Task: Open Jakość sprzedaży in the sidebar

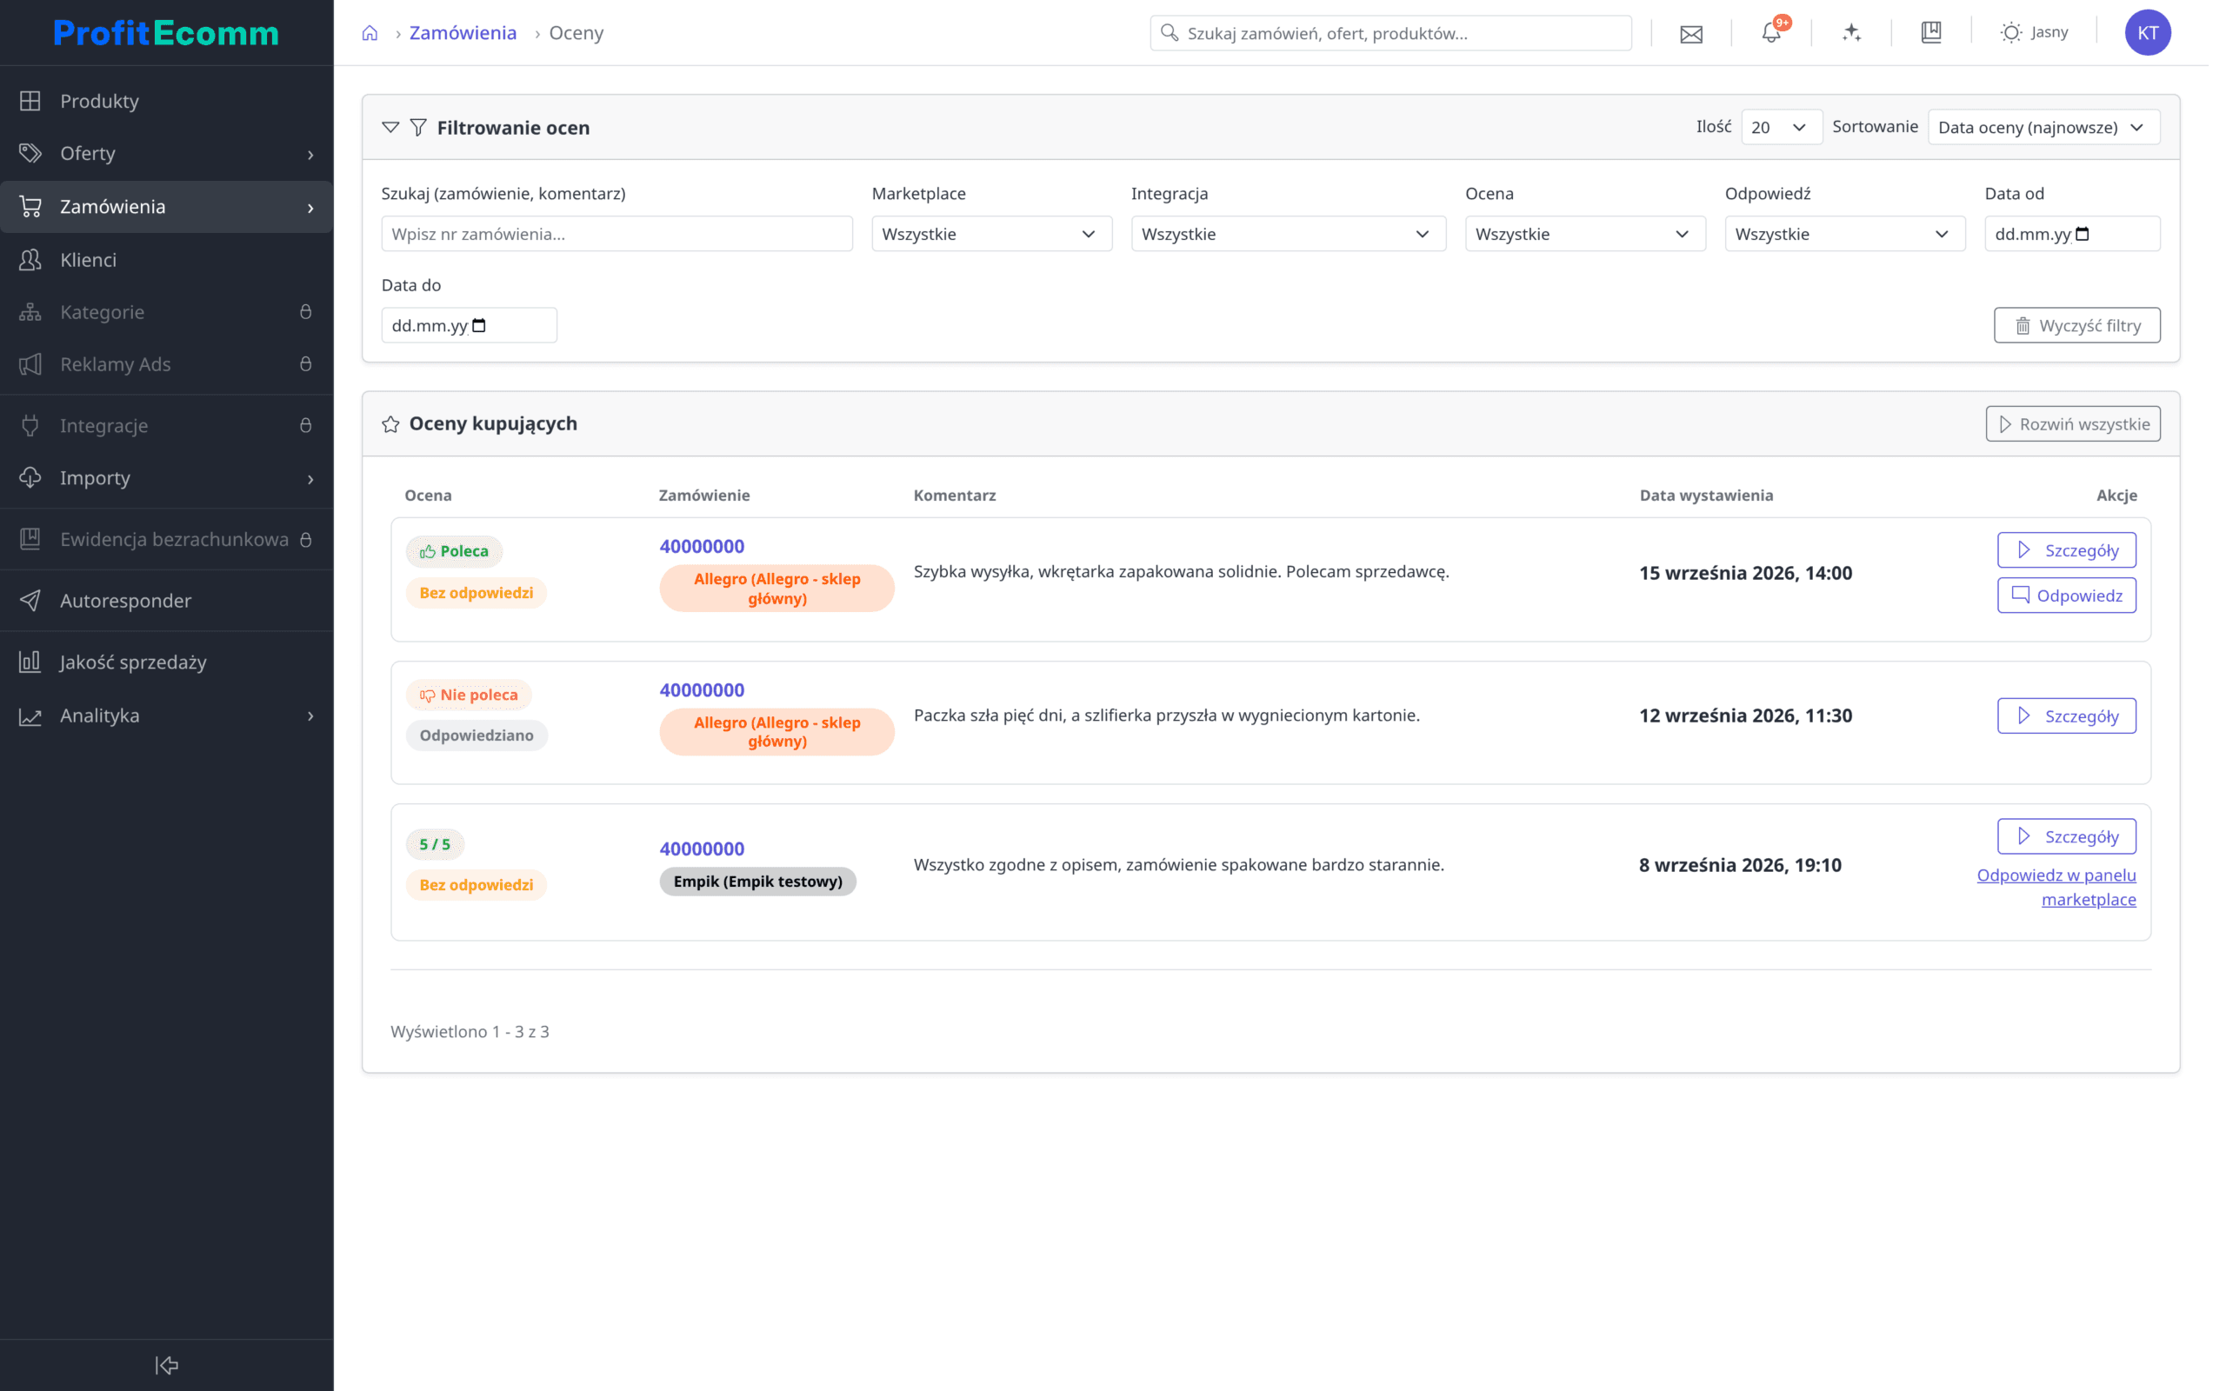Action: 166,662
